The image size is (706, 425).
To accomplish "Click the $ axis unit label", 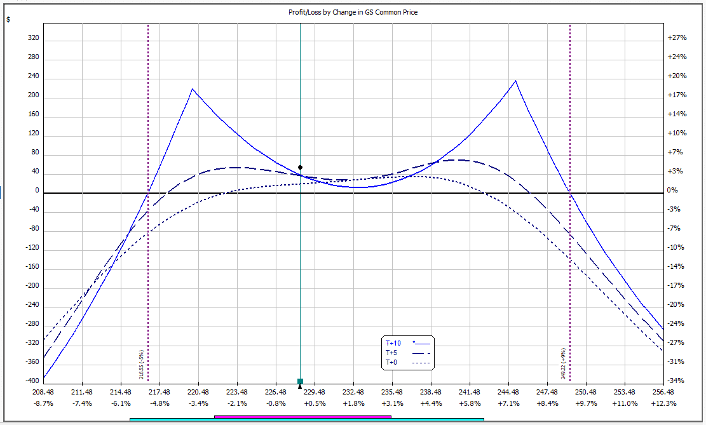I will 8,19.
